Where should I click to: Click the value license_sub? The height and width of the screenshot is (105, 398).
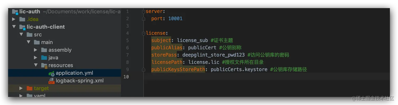pyautogui.click(x=192, y=40)
